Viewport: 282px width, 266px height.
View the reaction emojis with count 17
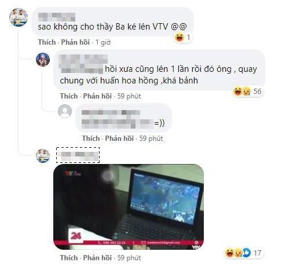pos(244,253)
